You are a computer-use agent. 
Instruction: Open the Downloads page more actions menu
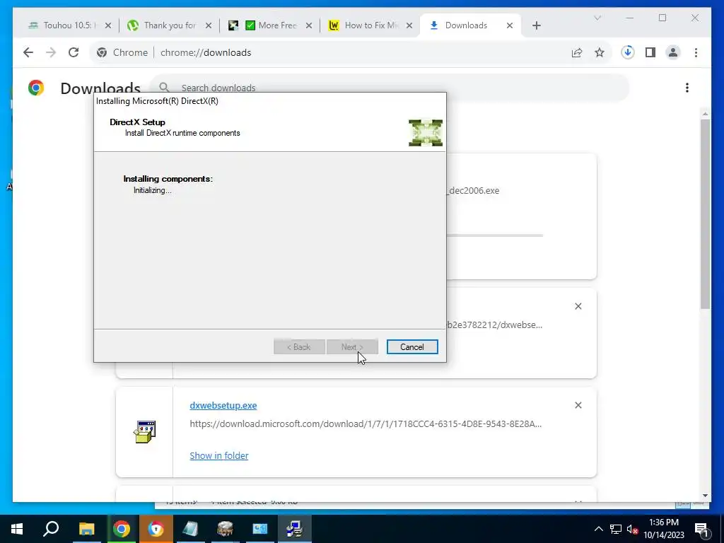[x=687, y=88]
